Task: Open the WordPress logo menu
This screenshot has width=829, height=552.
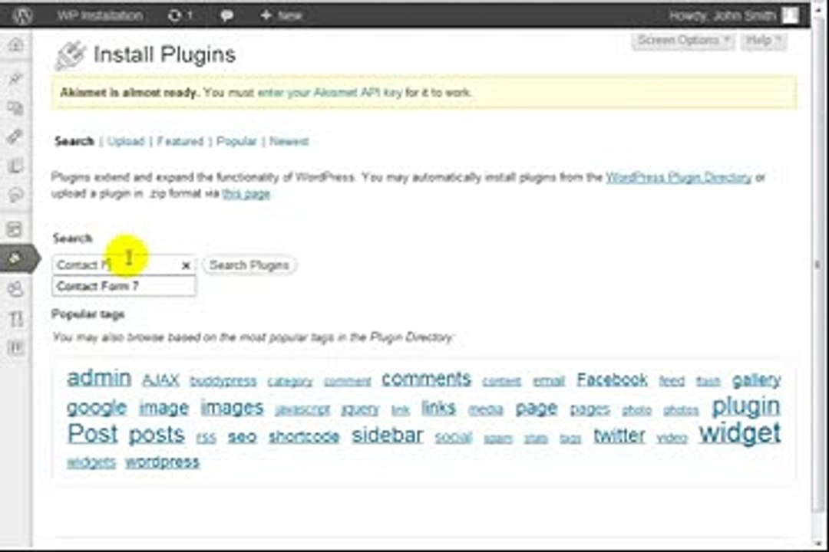Action: (22, 15)
